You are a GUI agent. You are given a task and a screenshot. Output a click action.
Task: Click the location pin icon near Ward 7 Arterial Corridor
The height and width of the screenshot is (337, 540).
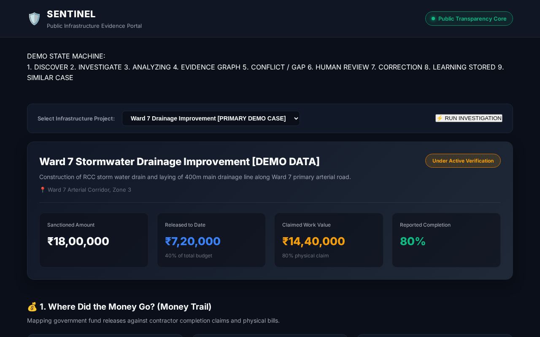43,190
